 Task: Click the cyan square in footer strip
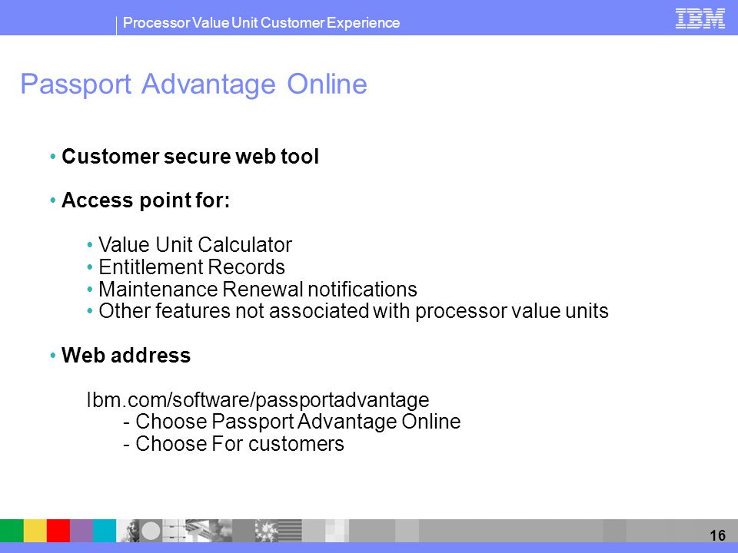pyautogui.click(x=105, y=531)
